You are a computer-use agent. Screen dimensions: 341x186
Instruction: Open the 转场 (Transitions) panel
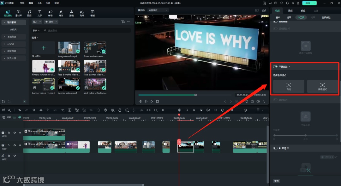(x=50, y=13)
